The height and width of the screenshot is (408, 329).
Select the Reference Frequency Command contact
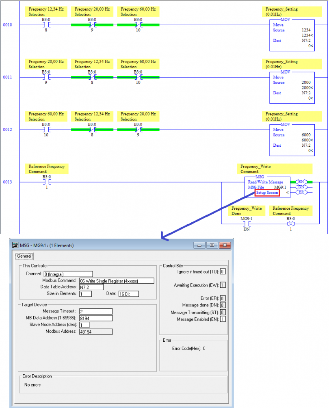pyautogui.click(x=47, y=182)
